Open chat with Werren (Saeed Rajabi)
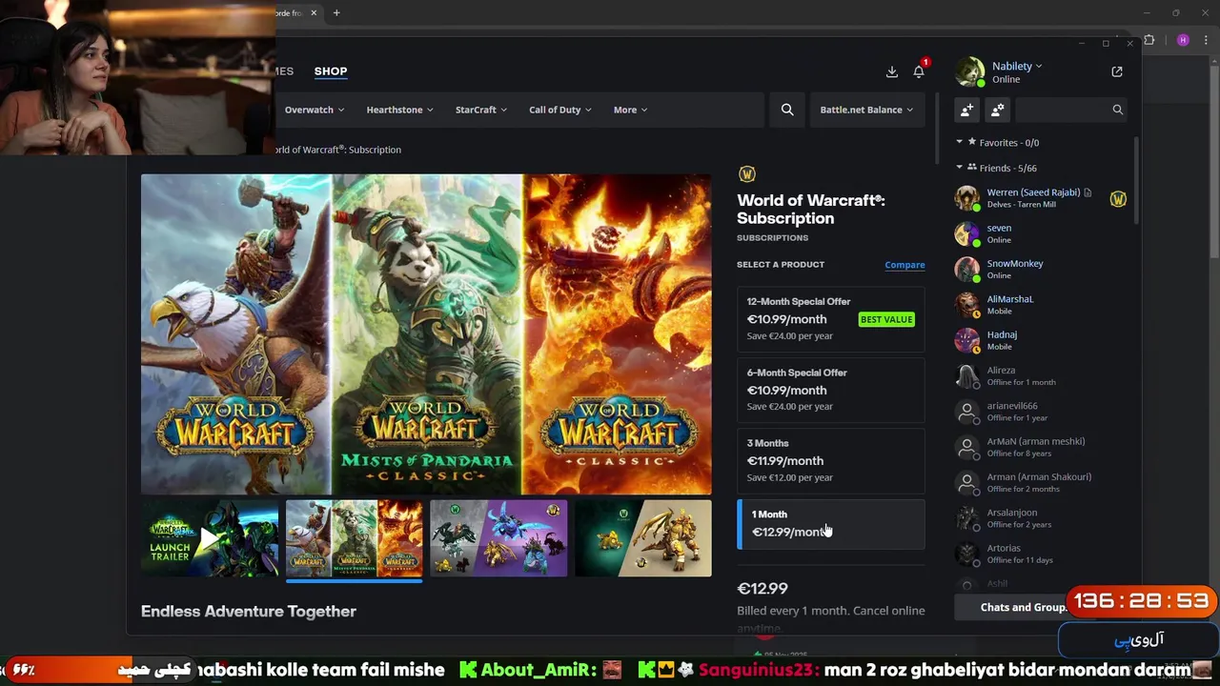Viewport: 1220px width, 686px height. click(1042, 198)
